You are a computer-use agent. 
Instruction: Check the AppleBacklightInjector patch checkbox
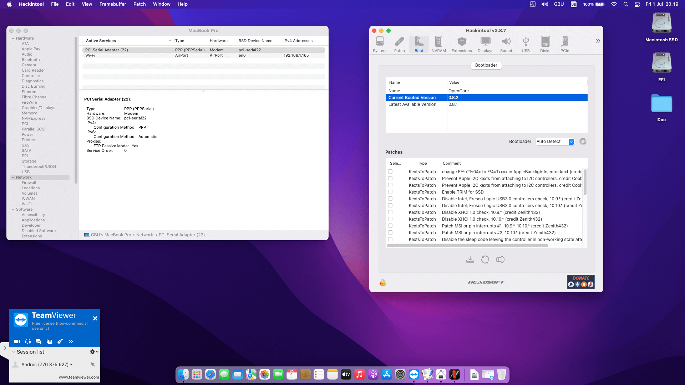click(390, 172)
